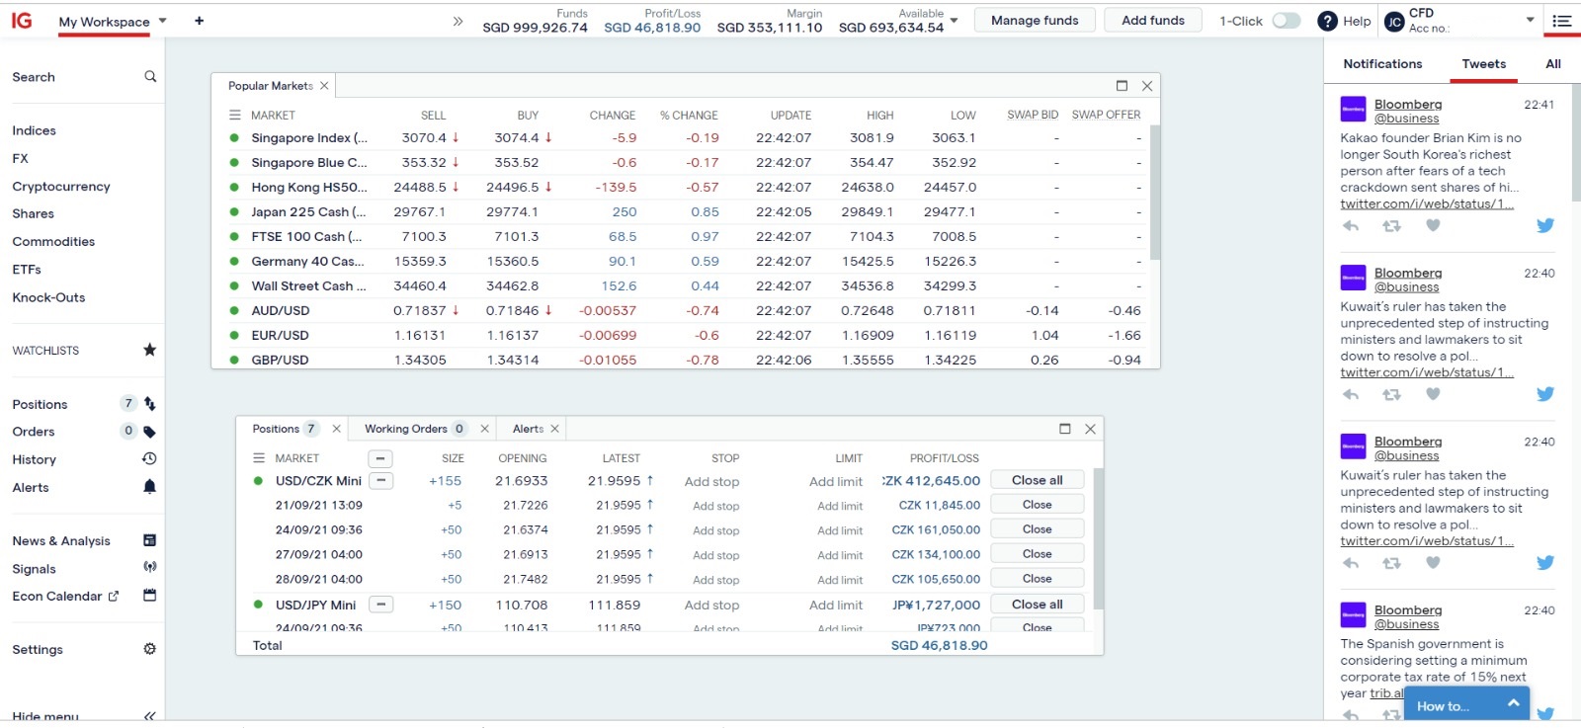The width and height of the screenshot is (1581, 728).
Task: Open twitter link in Kakao tweet
Action: 1427,204
